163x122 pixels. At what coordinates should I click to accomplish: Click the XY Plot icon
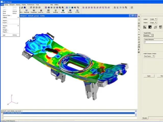point(77,11)
